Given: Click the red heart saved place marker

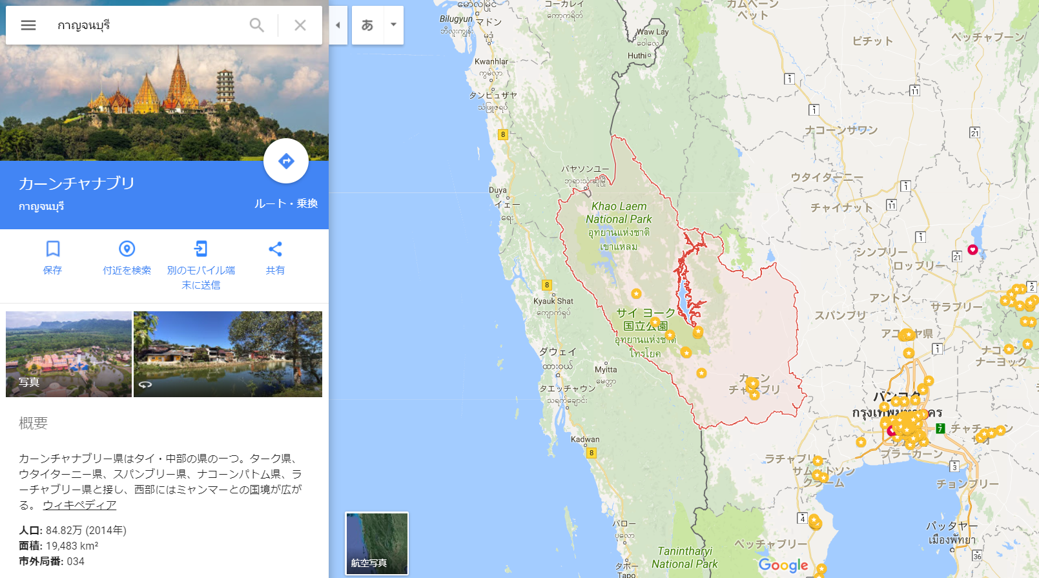Looking at the screenshot, I should point(972,249).
